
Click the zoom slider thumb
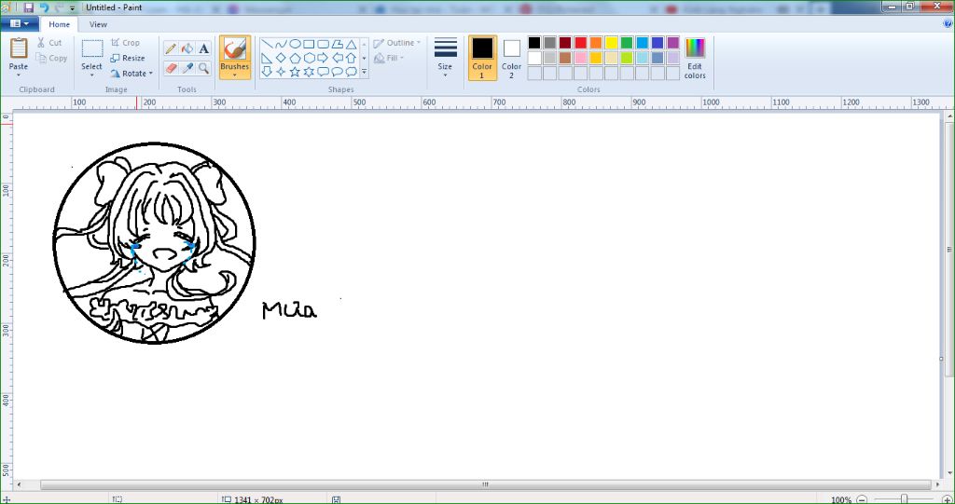pos(904,499)
